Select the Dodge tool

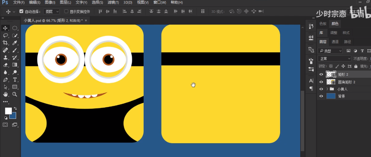pos(15,72)
